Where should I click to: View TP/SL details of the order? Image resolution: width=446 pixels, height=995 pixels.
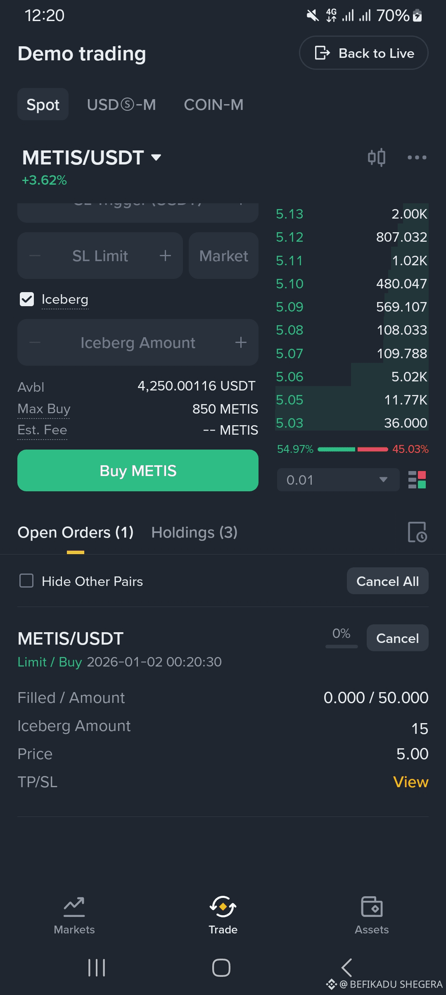(410, 782)
